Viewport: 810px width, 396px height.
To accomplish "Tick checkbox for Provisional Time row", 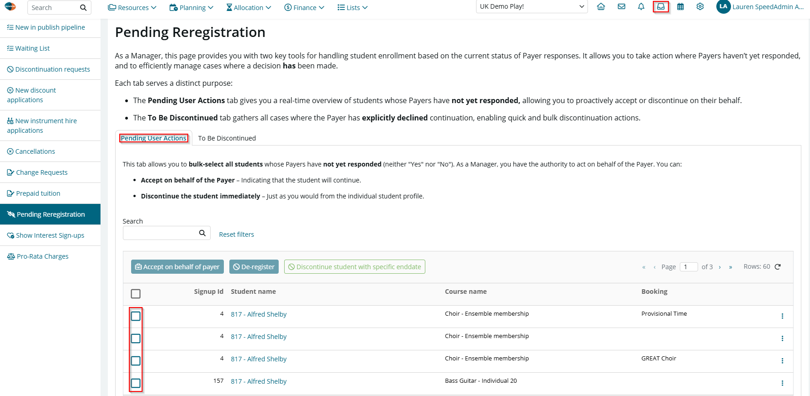I will [136, 316].
